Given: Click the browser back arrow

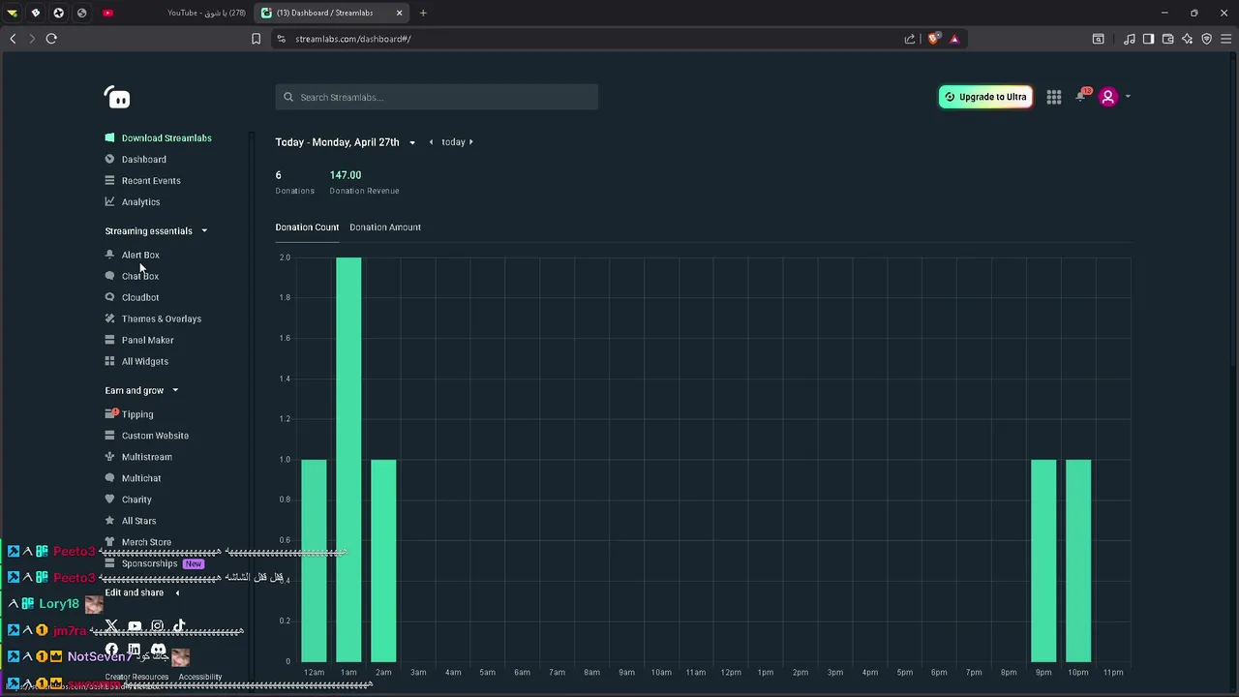Looking at the screenshot, I should pyautogui.click(x=13, y=39).
